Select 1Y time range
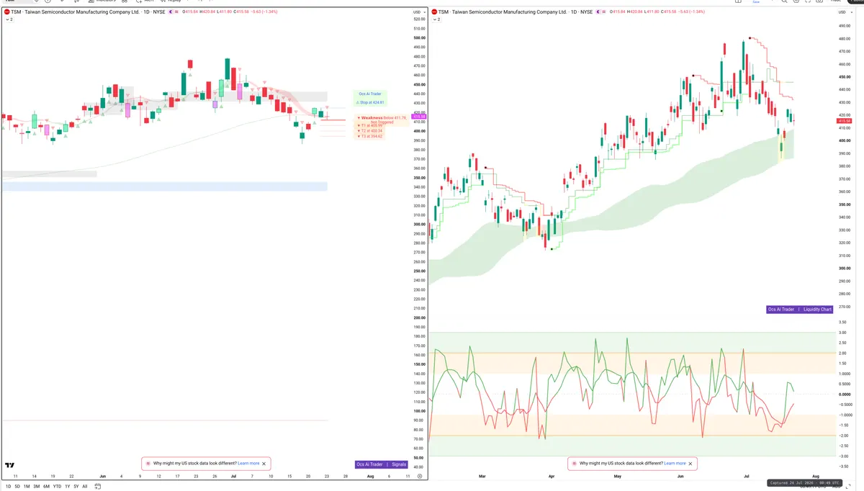This screenshot has height=491, width=864. coord(67,487)
